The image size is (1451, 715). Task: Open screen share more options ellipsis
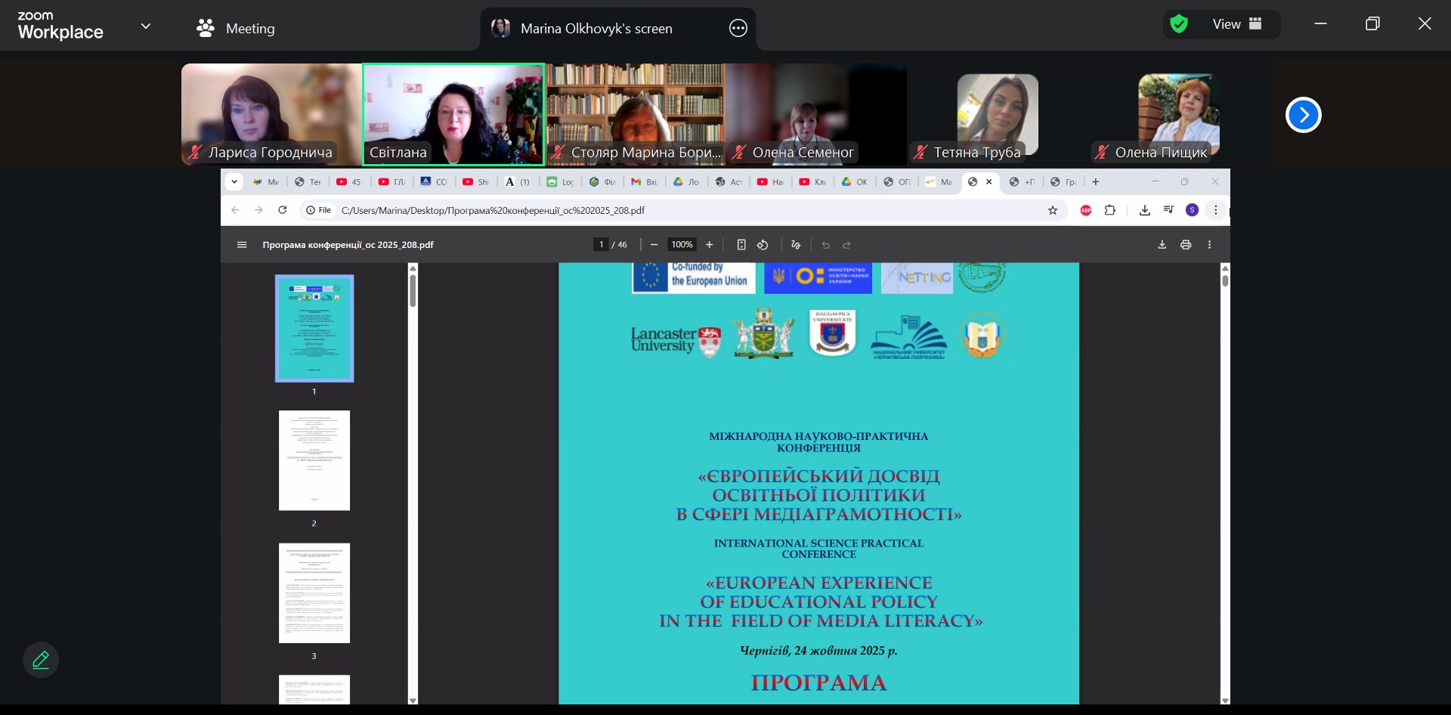tap(738, 29)
